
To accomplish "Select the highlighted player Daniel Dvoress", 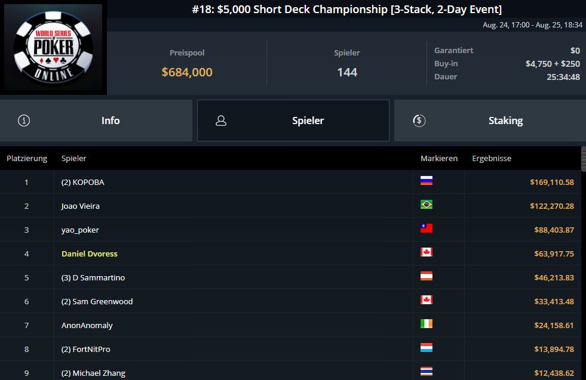I will point(90,254).
